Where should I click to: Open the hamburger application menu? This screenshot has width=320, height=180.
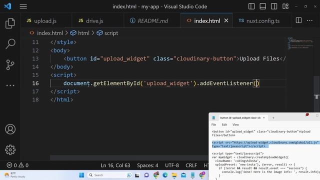pos(23,6)
